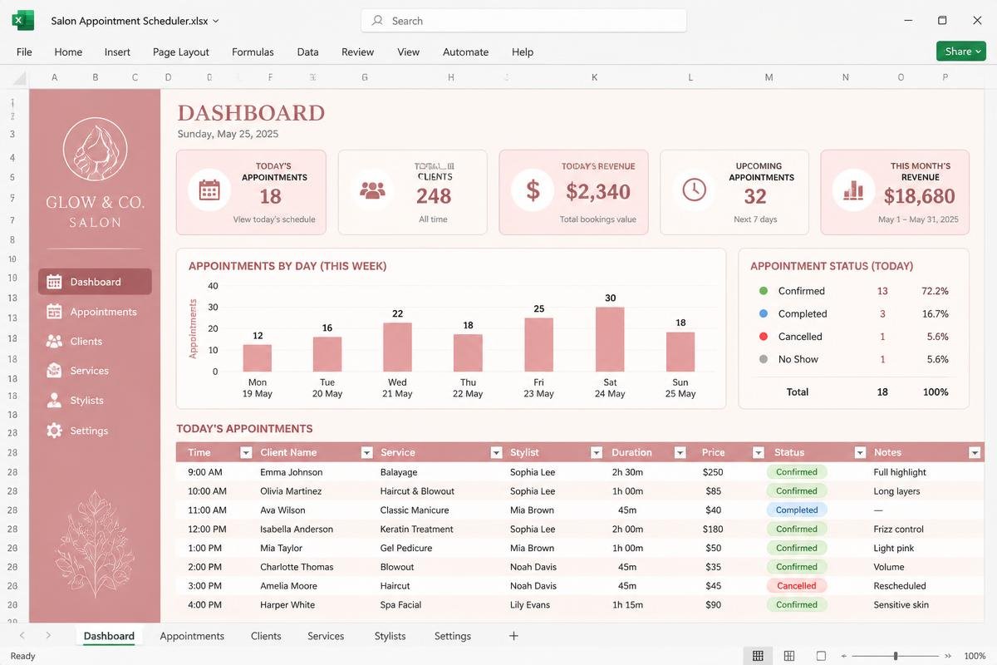Click the Select All corner triangle
The height and width of the screenshot is (665, 997).
(18, 77)
